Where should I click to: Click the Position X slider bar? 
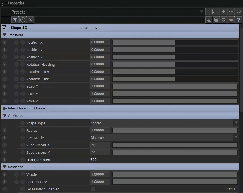click(175, 42)
